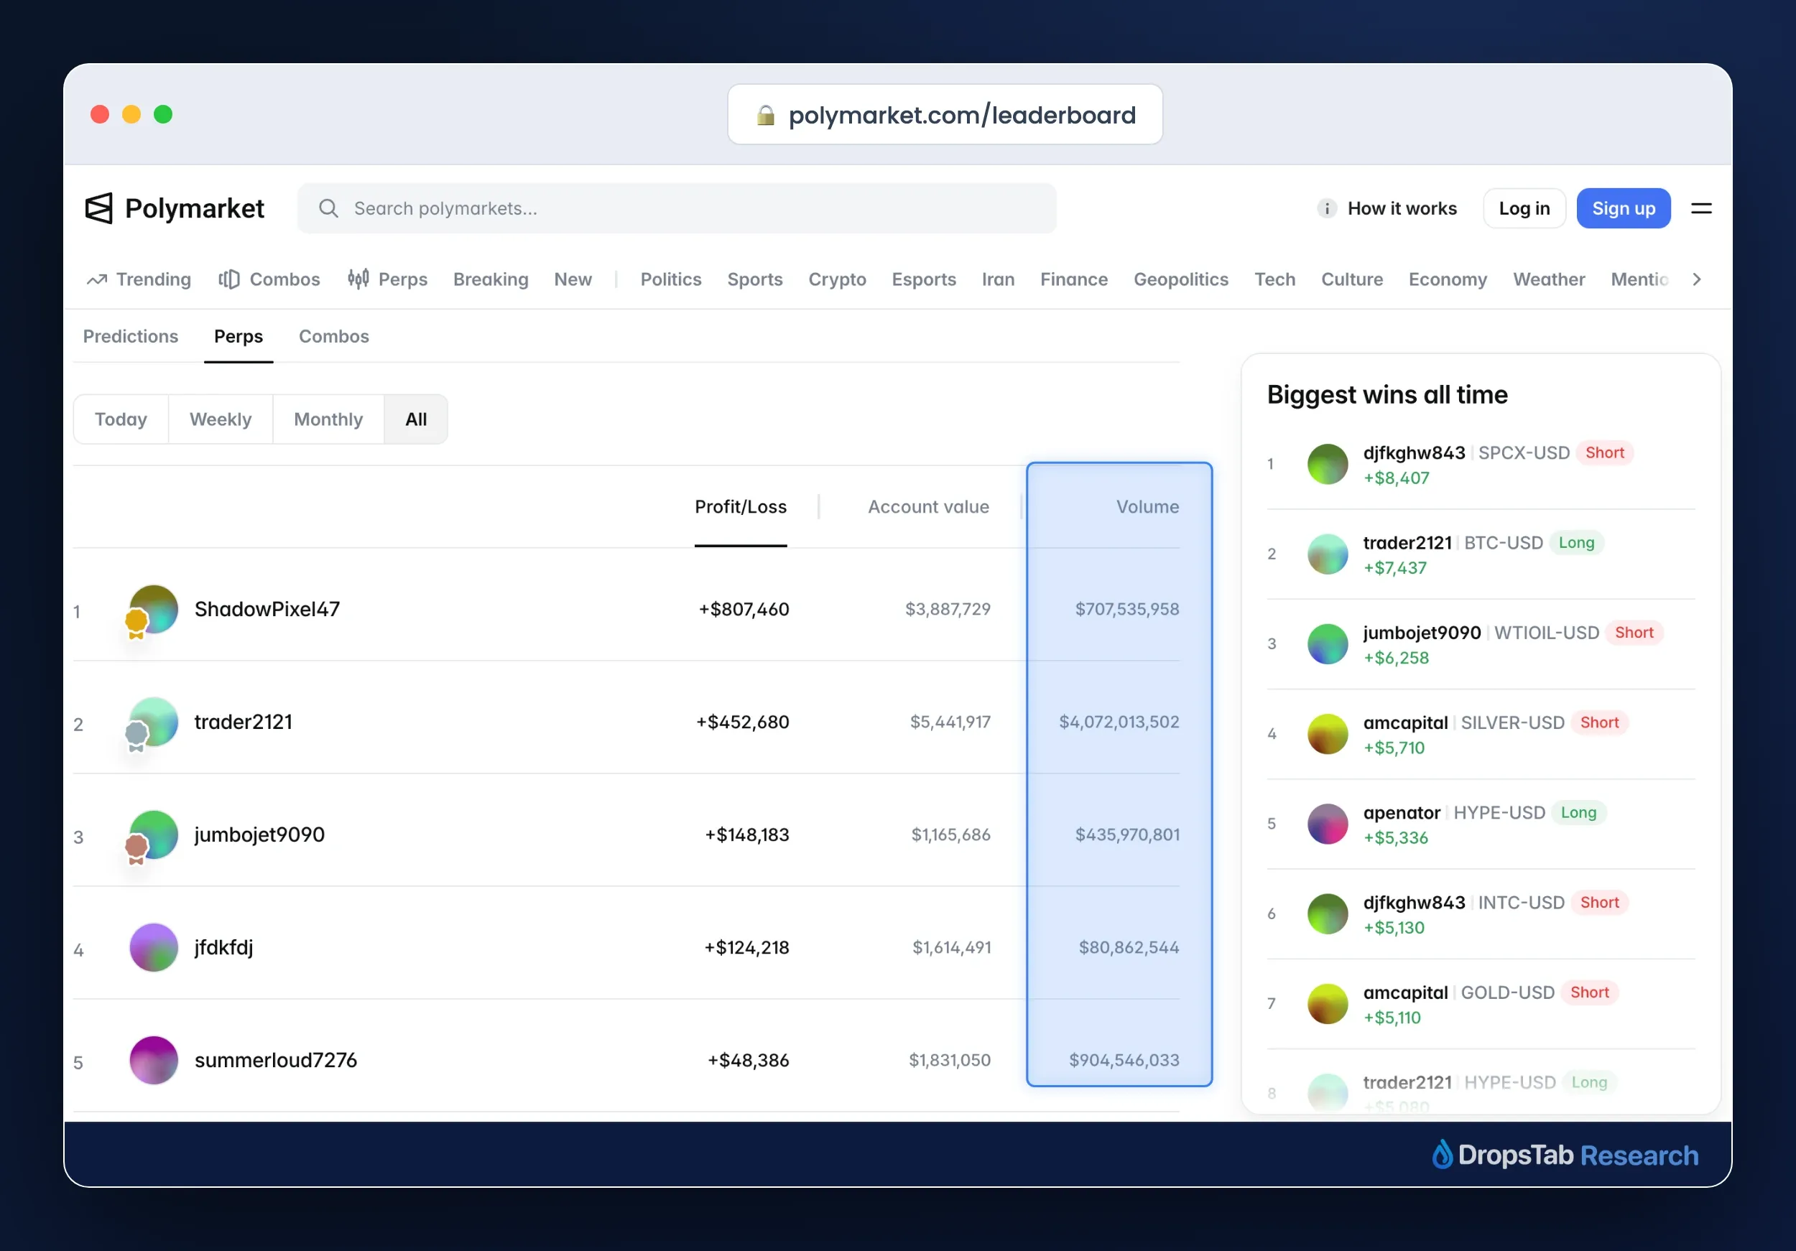Switch to the Predictions leaderboard tab

coord(131,336)
